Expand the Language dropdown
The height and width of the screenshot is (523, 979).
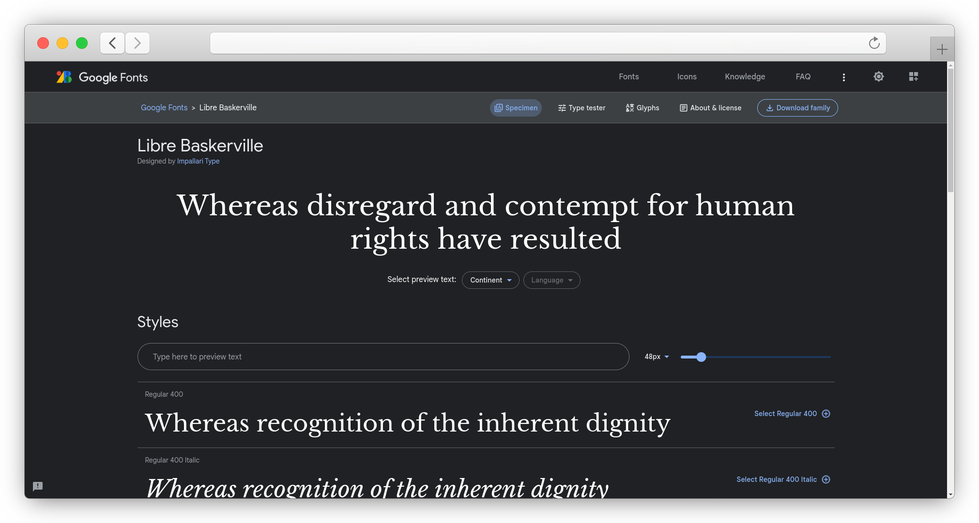pos(551,280)
